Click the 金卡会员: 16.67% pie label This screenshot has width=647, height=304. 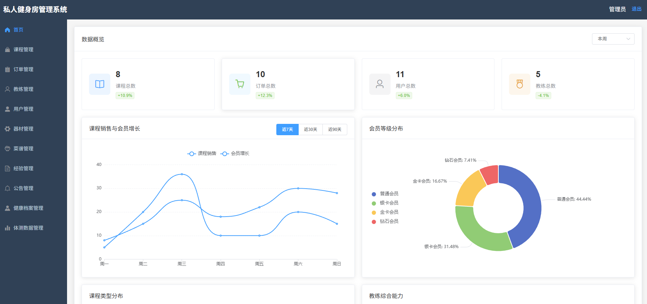430,181
